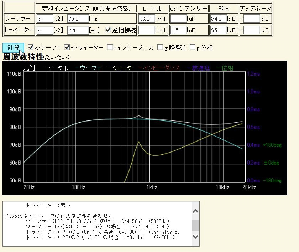
Task: Click the results box scroll up arrow
Action: 195,211
